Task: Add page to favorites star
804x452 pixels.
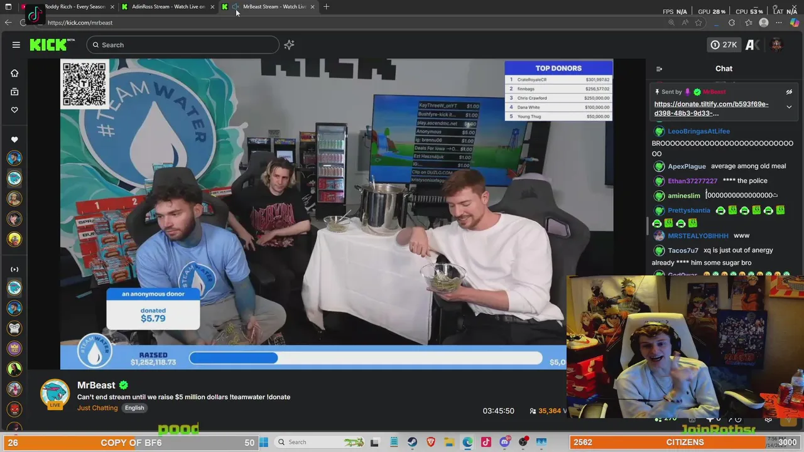Action: pos(698,23)
